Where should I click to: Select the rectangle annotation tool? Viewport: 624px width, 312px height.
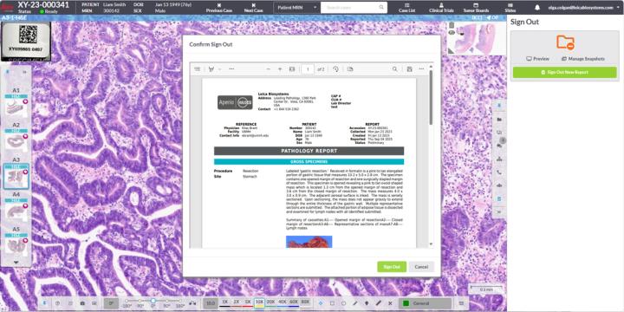(332, 303)
